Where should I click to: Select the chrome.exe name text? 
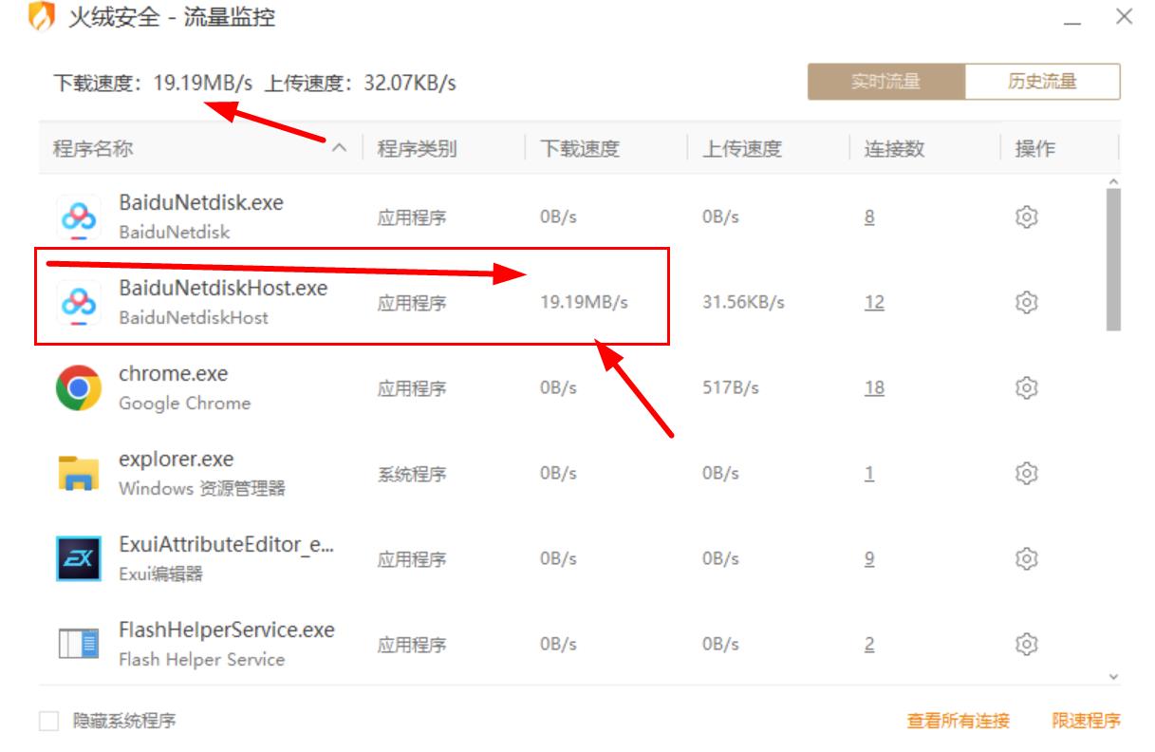click(174, 373)
